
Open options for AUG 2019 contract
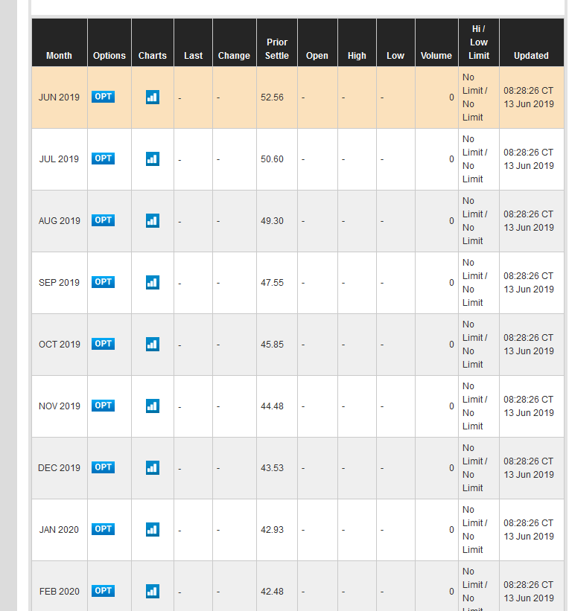[103, 220]
